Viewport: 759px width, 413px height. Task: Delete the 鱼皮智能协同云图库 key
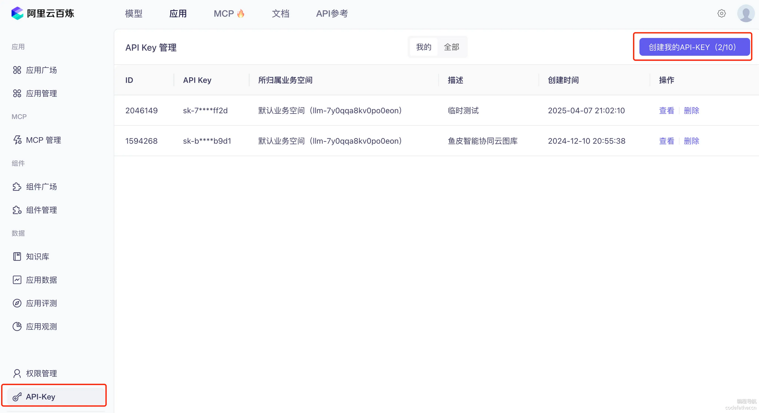click(x=691, y=141)
